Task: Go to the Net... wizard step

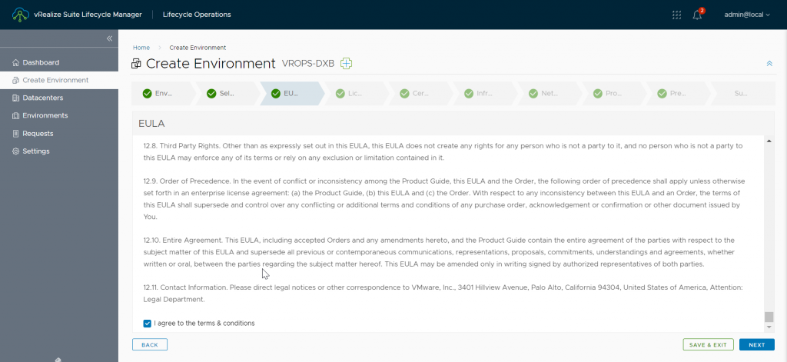Action: [549, 94]
